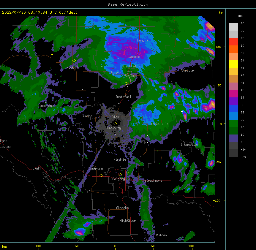Click the Sundre city label
256x250 pixels.
click(87, 116)
